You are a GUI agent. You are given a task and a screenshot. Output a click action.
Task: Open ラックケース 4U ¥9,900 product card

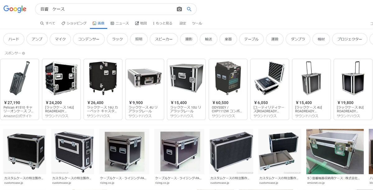(x=145, y=89)
